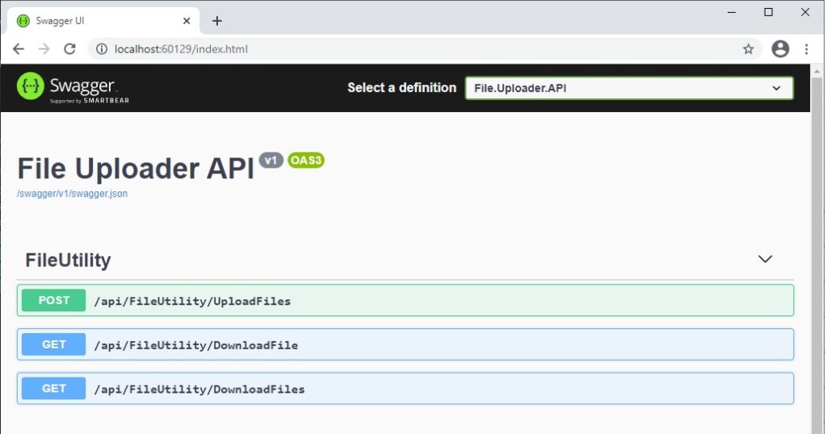This screenshot has width=827, height=434.
Task: Click the address bar URL
Action: pos(181,49)
